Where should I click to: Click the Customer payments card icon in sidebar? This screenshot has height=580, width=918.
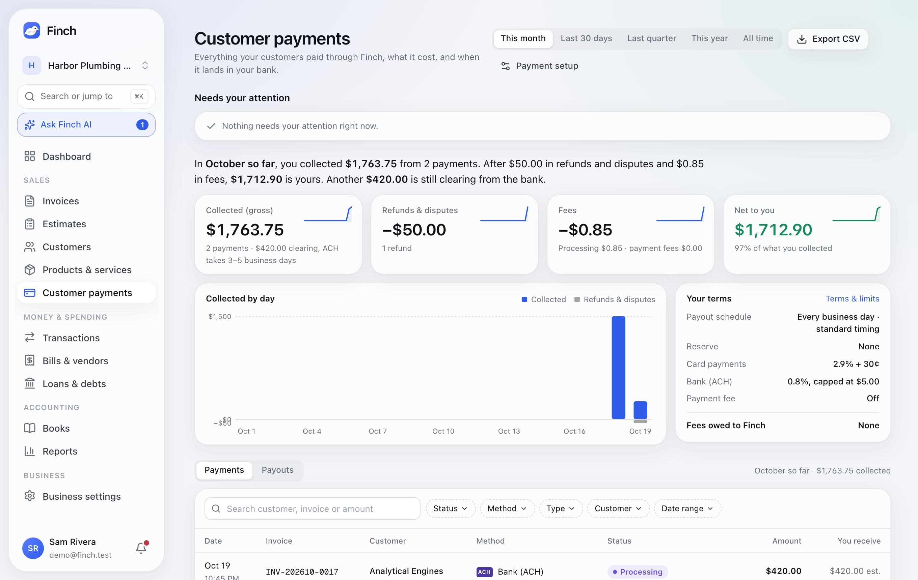coord(30,292)
